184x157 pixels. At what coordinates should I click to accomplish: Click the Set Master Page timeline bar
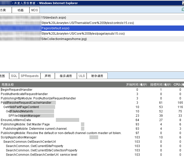click(x=83, y=124)
